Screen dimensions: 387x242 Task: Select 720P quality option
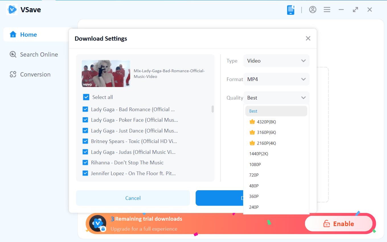point(276,175)
